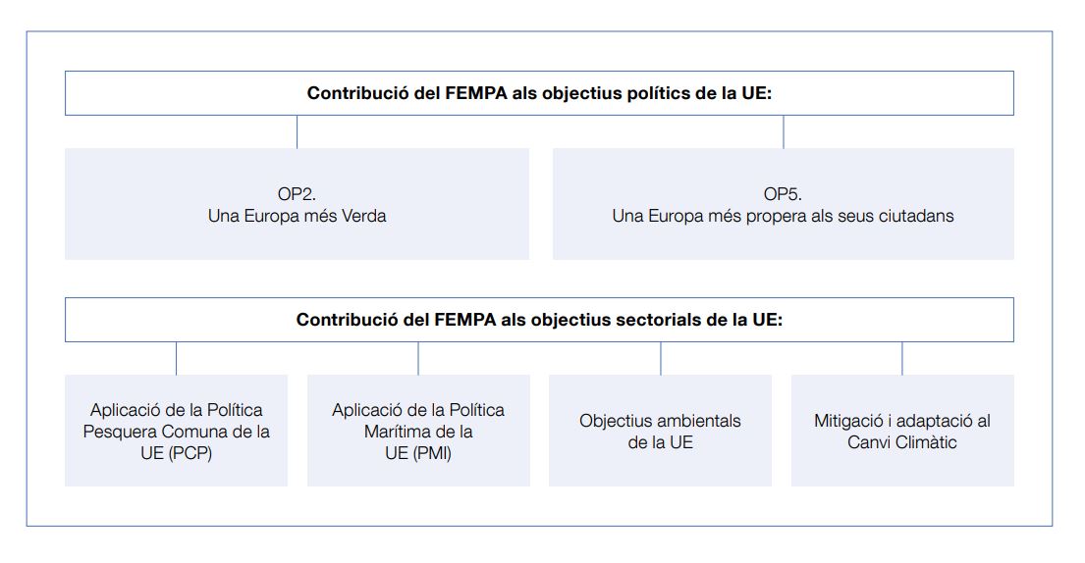Image resolution: width=1085 pixels, height=563 pixels.
Task: Click the connector line above the OP5 box
Action: coord(784,131)
